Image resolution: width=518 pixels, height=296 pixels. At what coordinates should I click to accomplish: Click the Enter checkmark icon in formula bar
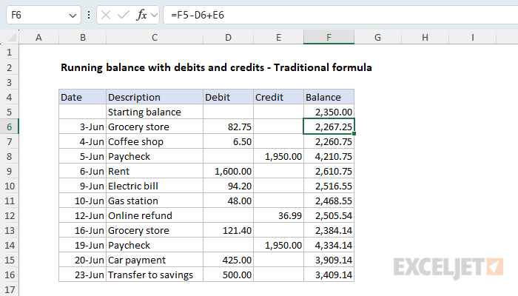pos(124,15)
